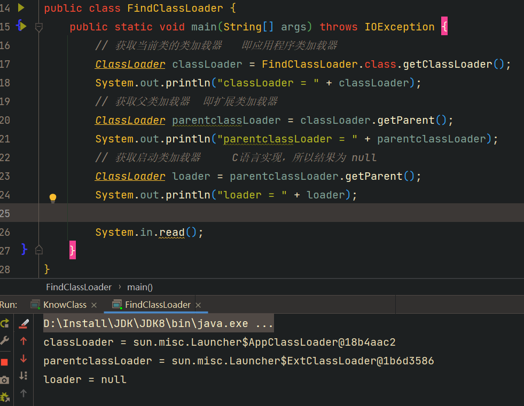Rerun FindClassLoader with the rerun icon

5,323
